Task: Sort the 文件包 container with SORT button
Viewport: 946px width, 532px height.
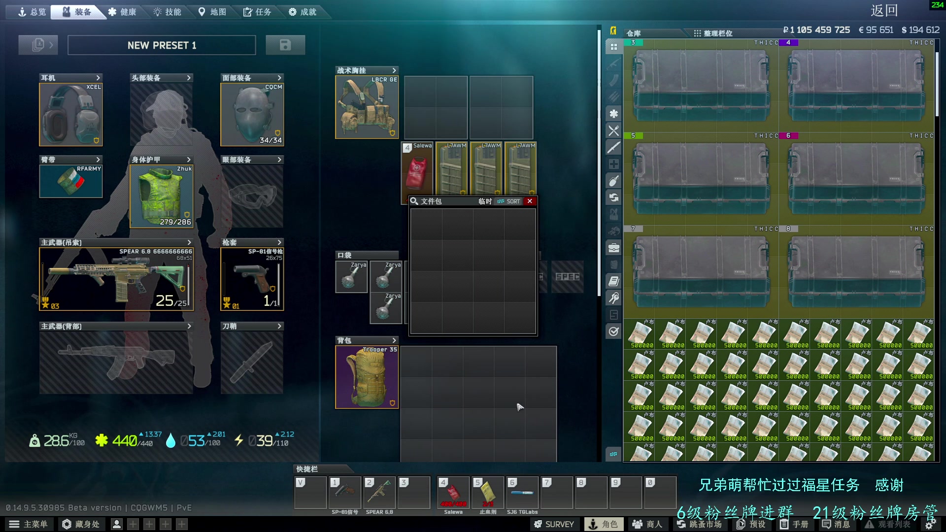Action: pyautogui.click(x=509, y=201)
